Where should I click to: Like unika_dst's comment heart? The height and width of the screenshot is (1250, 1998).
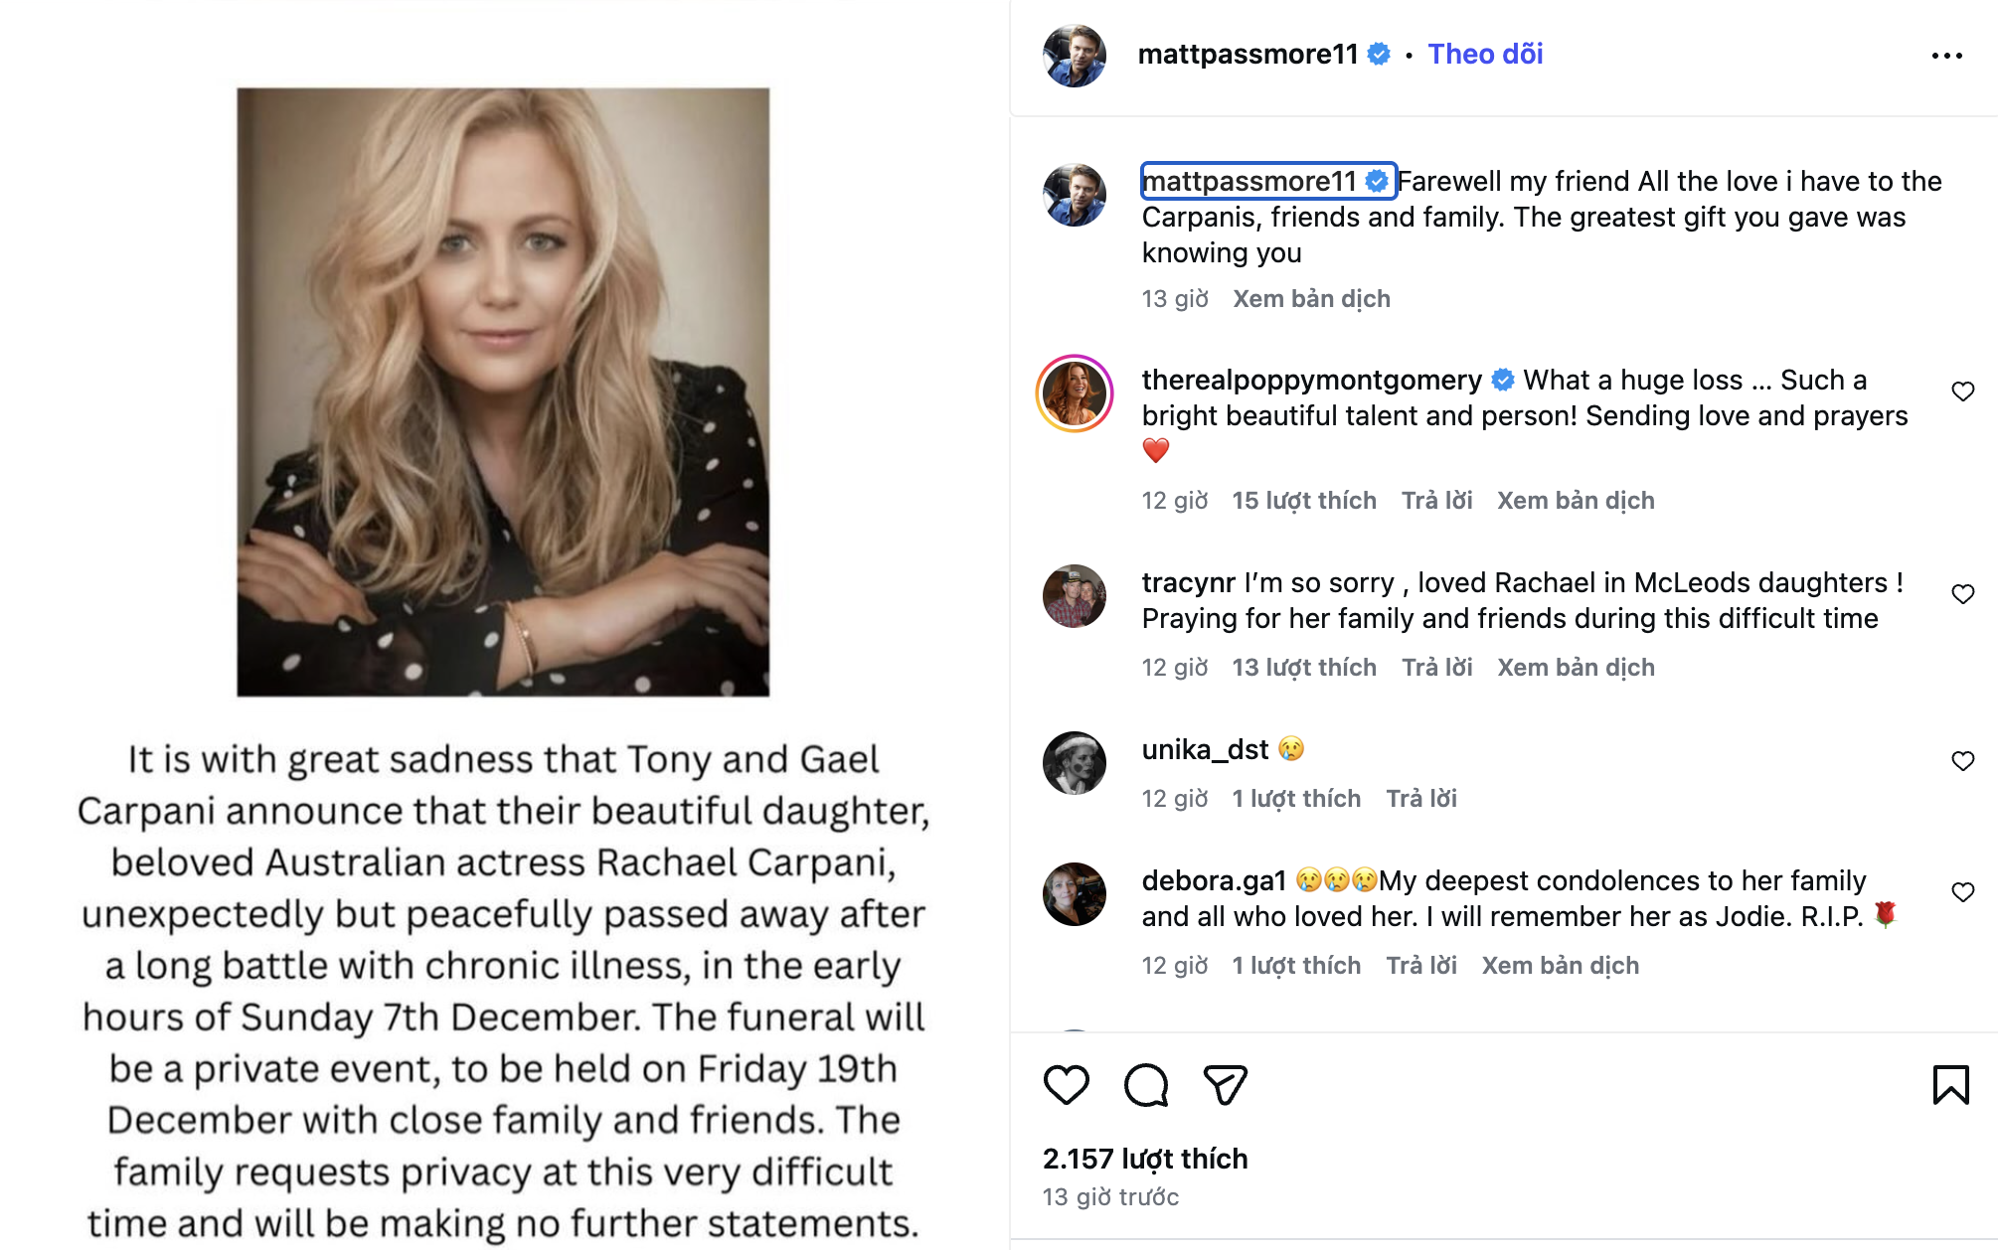[1962, 761]
